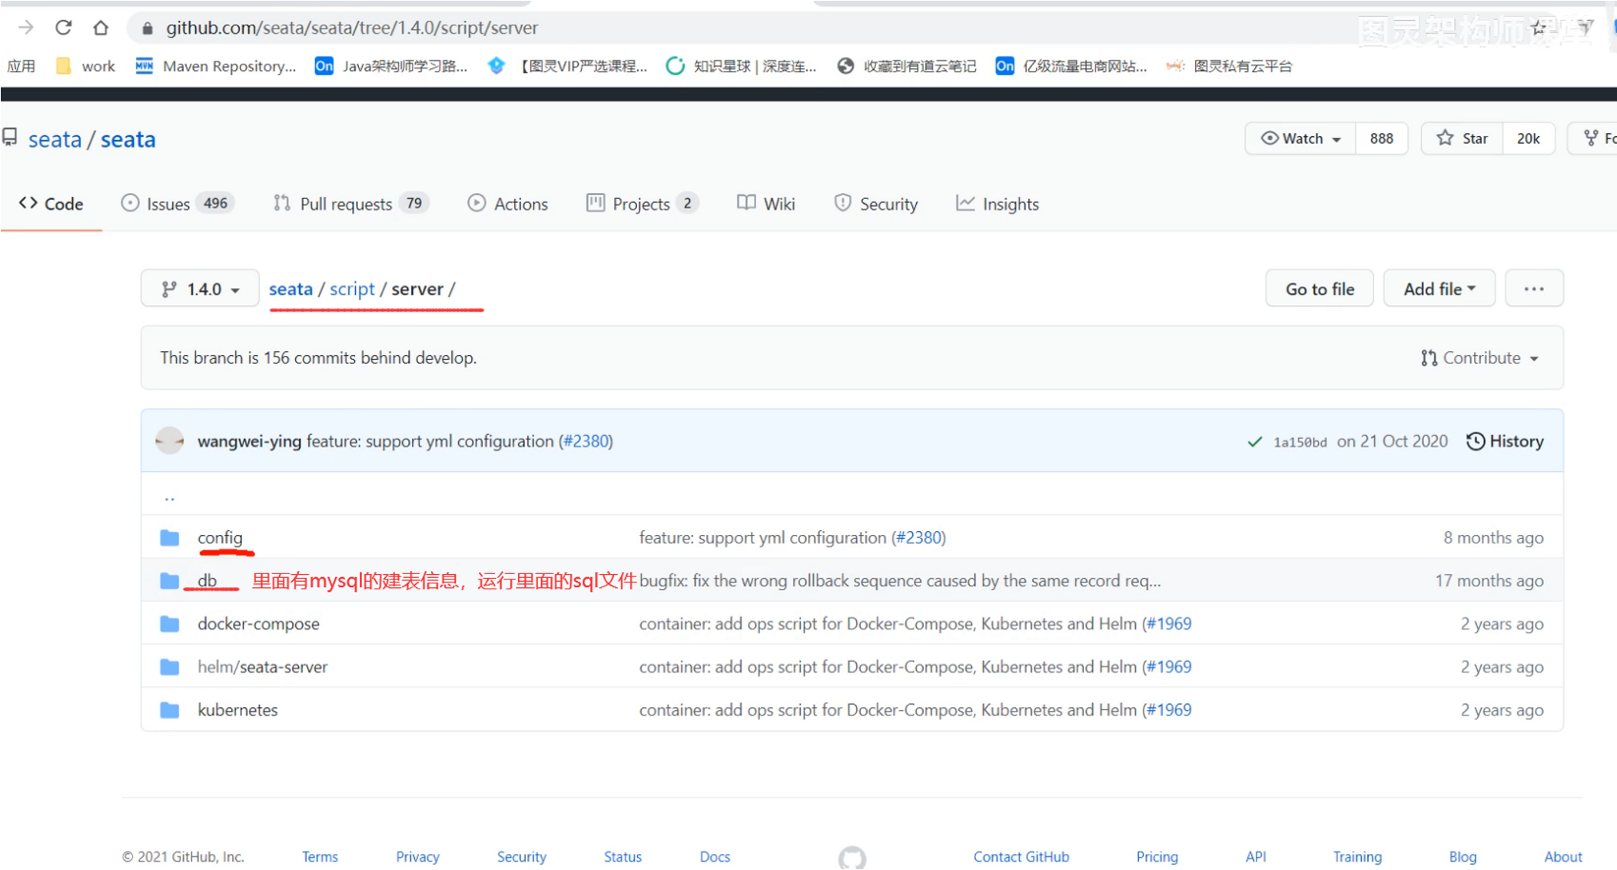The image size is (1617, 870).
Task: Open db row bugfix commit message
Action: (x=900, y=581)
